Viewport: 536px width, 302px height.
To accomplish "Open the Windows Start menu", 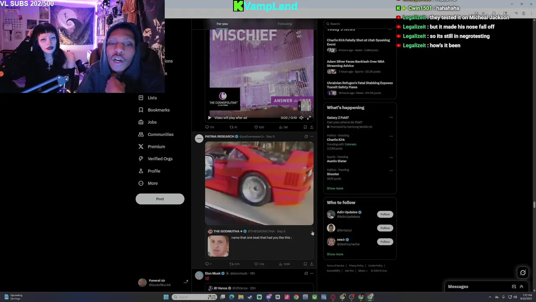I will [x=166, y=297].
